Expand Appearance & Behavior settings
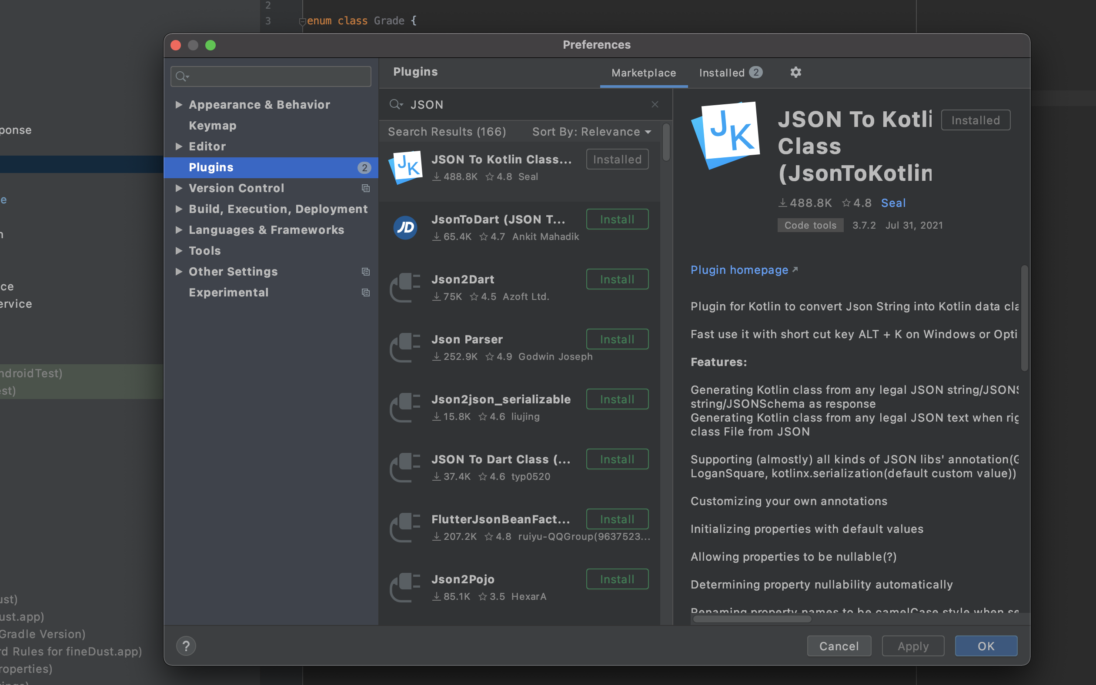The width and height of the screenshot is (1096, 685). pos(179,105)
